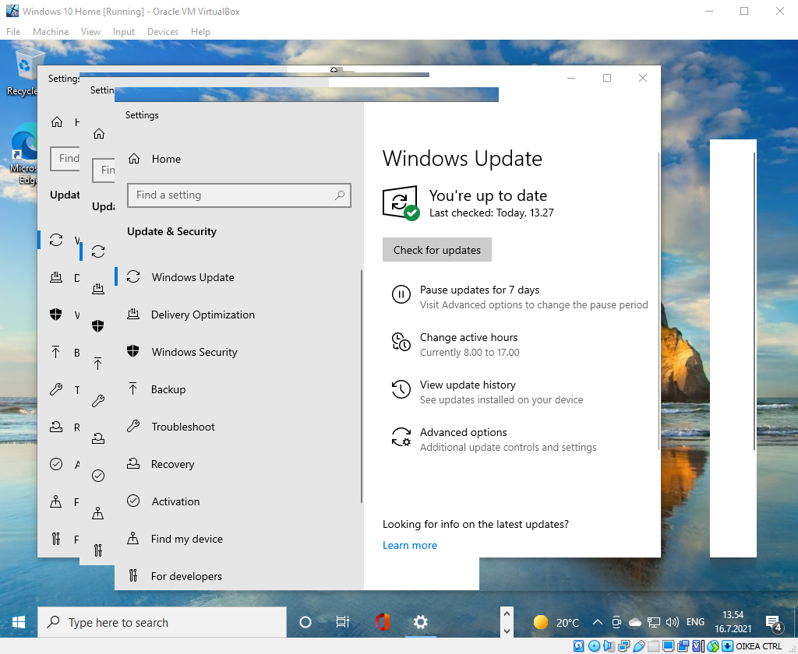Select Windows Update in front Settings sidebar

click(x=239, y=277)
